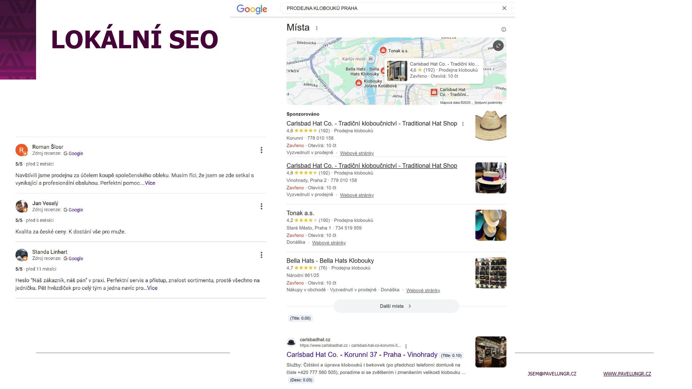Image resolution: width=692 pixels, height=389 pixels.
Task: Click the JSEM@PAVELUNGR.CZ email text
Action: click(552, 374)
